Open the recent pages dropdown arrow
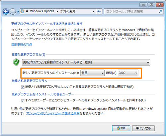Image resolution: width=166 pixels, height=136 pixels. [x=18, y=12]
